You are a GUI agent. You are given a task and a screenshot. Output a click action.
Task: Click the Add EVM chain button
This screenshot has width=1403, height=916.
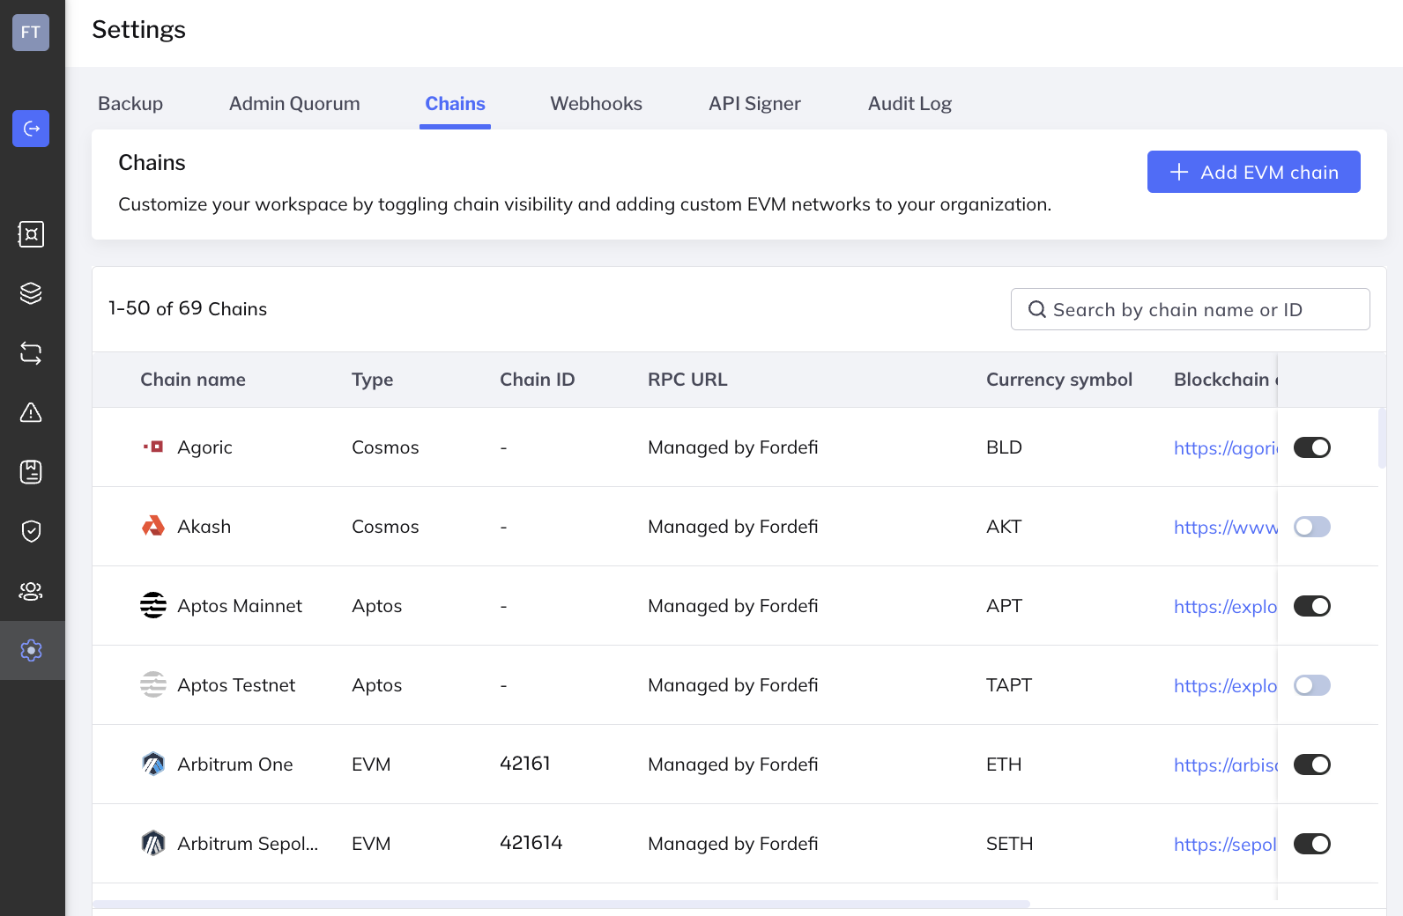pyautogui.click(x=1253, y=172)
